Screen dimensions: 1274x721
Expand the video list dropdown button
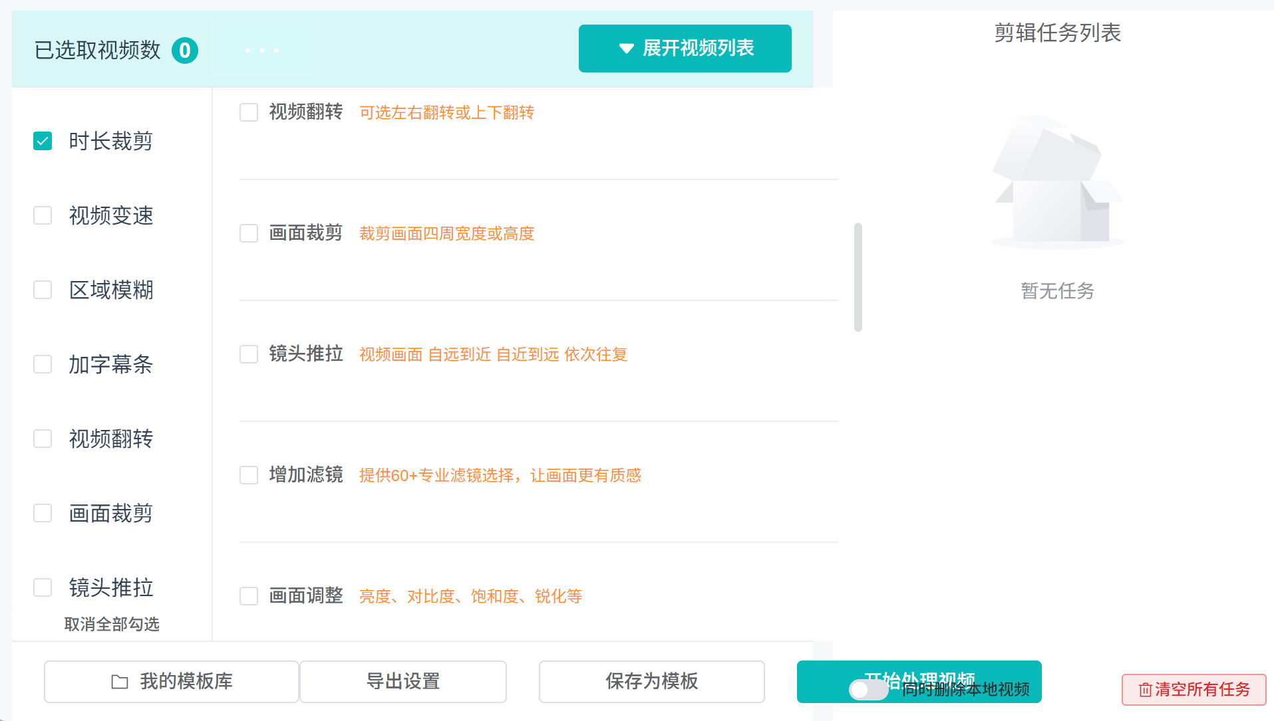pyautogui.click(x=685, y=49)
